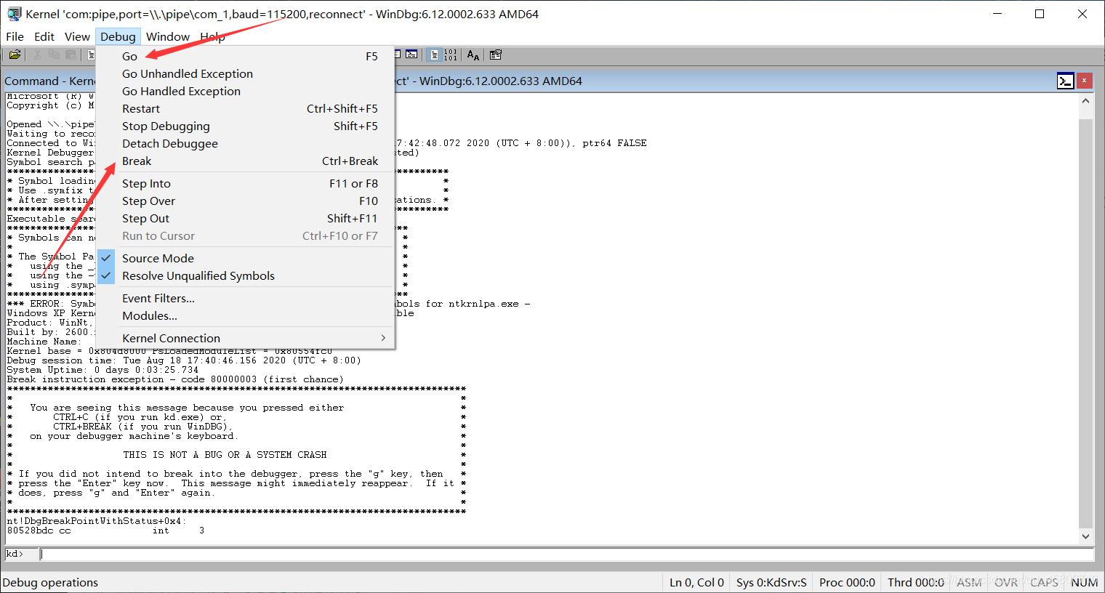Click the Open source file toolbar icon
1105x593 pixels.
[14, 55]
